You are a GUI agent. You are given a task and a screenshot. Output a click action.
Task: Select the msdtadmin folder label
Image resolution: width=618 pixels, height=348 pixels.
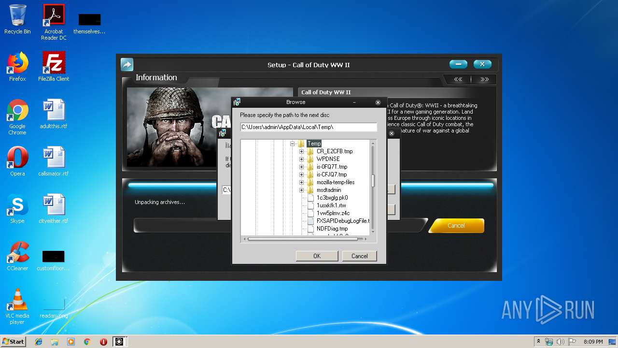pyautogui.click(x=328, y=190)
